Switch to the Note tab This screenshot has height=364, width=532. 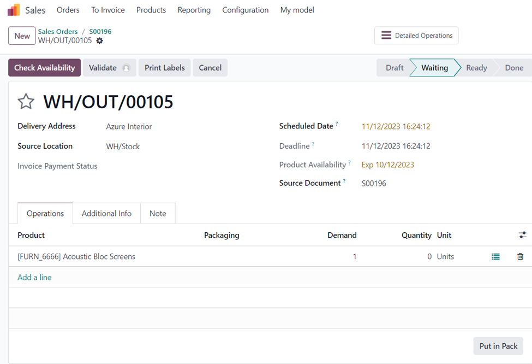tap(158, 214)
